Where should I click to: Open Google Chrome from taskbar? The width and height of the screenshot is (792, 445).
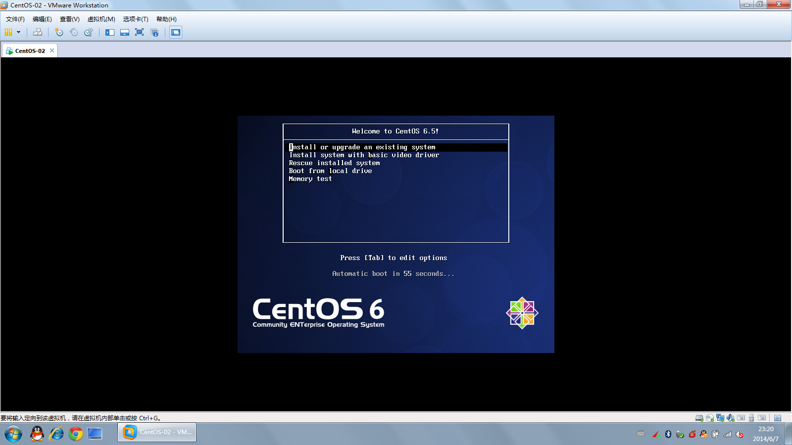click(76, 434)
